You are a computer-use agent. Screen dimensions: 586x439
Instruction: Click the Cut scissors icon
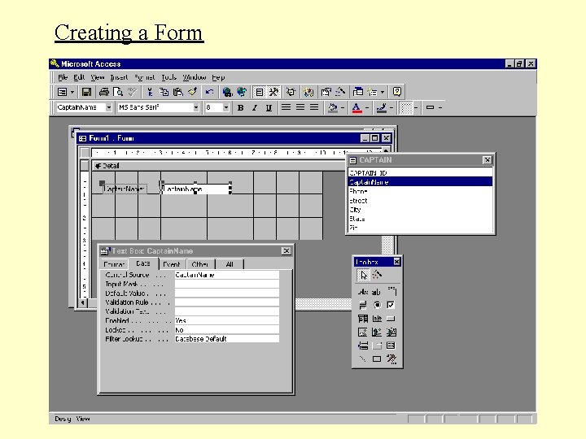pyautogui.click(x=150, y=92)
